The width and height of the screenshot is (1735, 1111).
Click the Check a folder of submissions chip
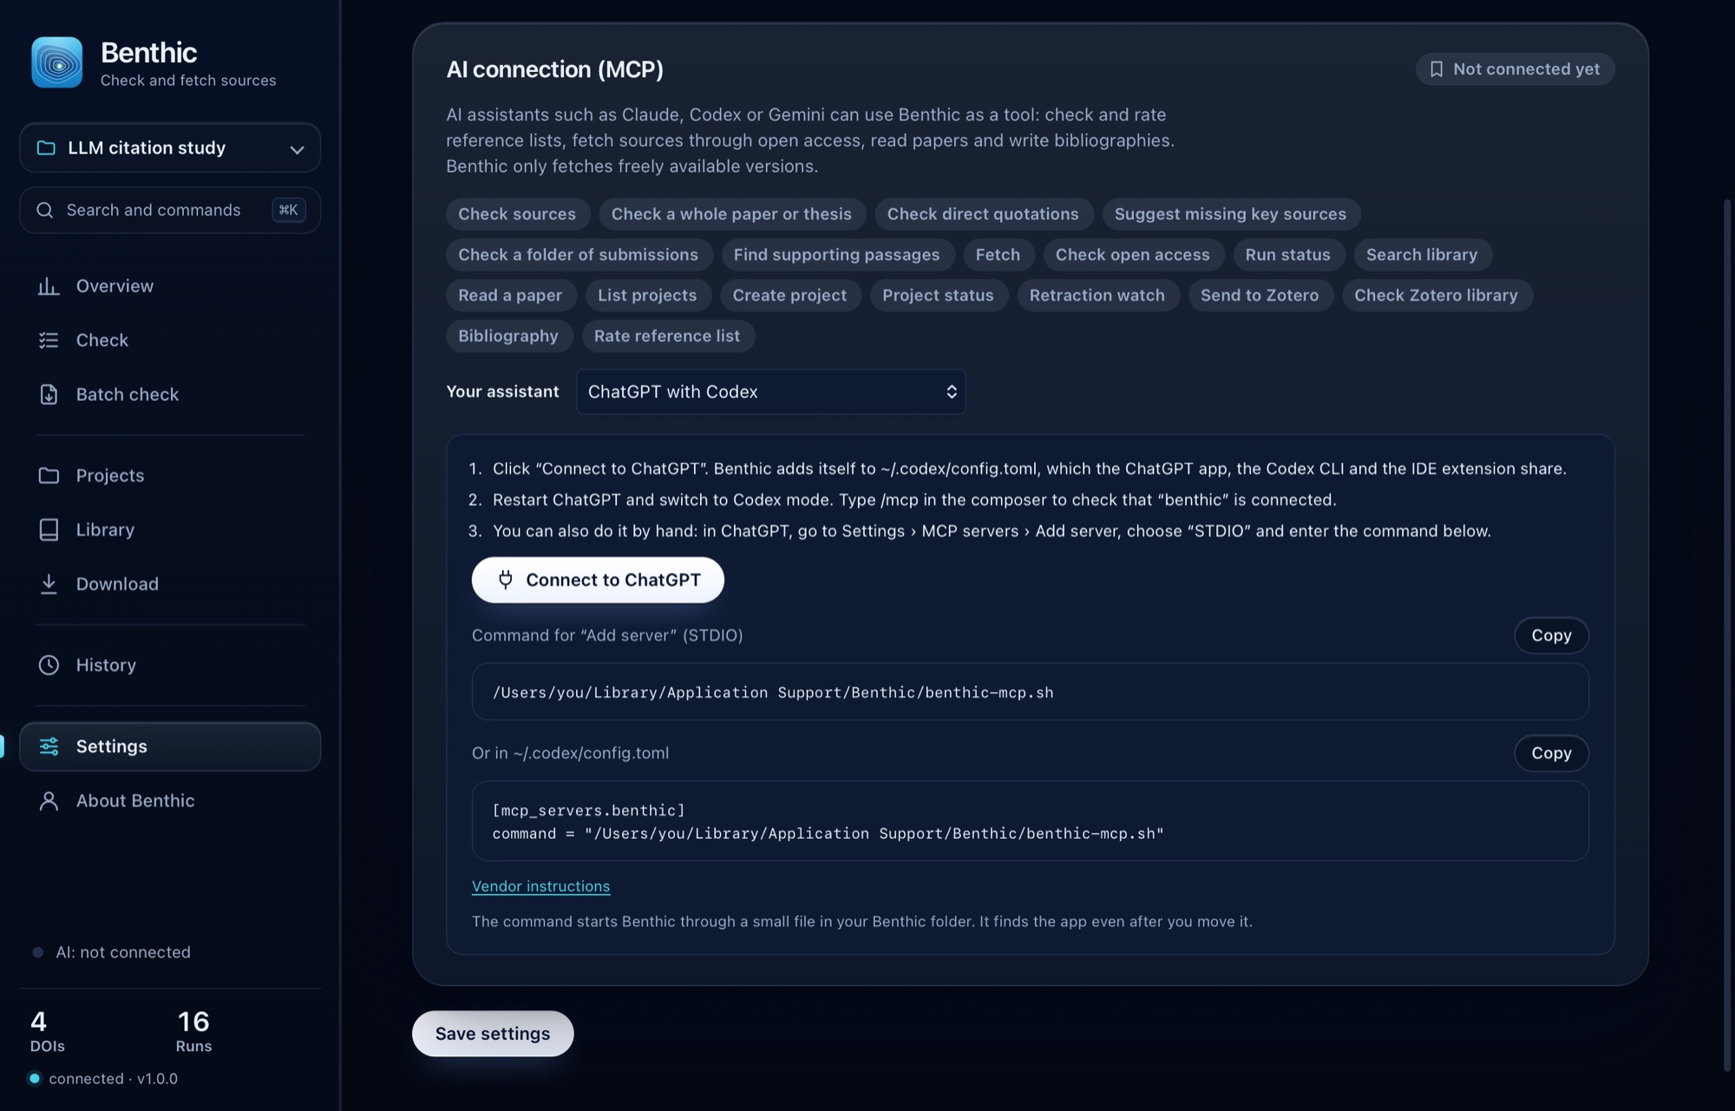(x=579, y=255)
